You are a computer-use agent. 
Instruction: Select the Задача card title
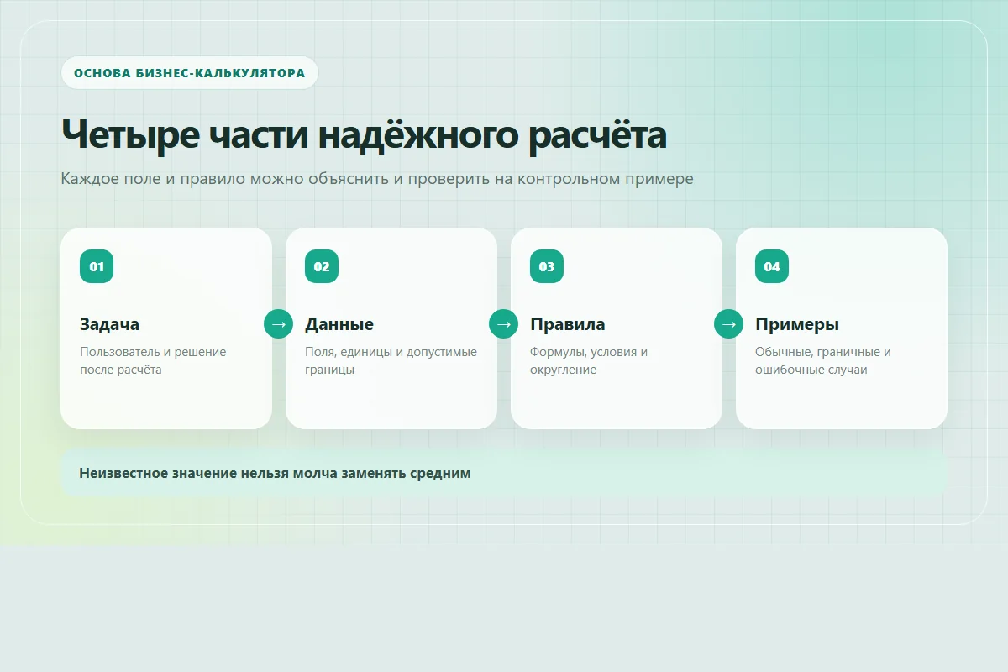[110, 324]
